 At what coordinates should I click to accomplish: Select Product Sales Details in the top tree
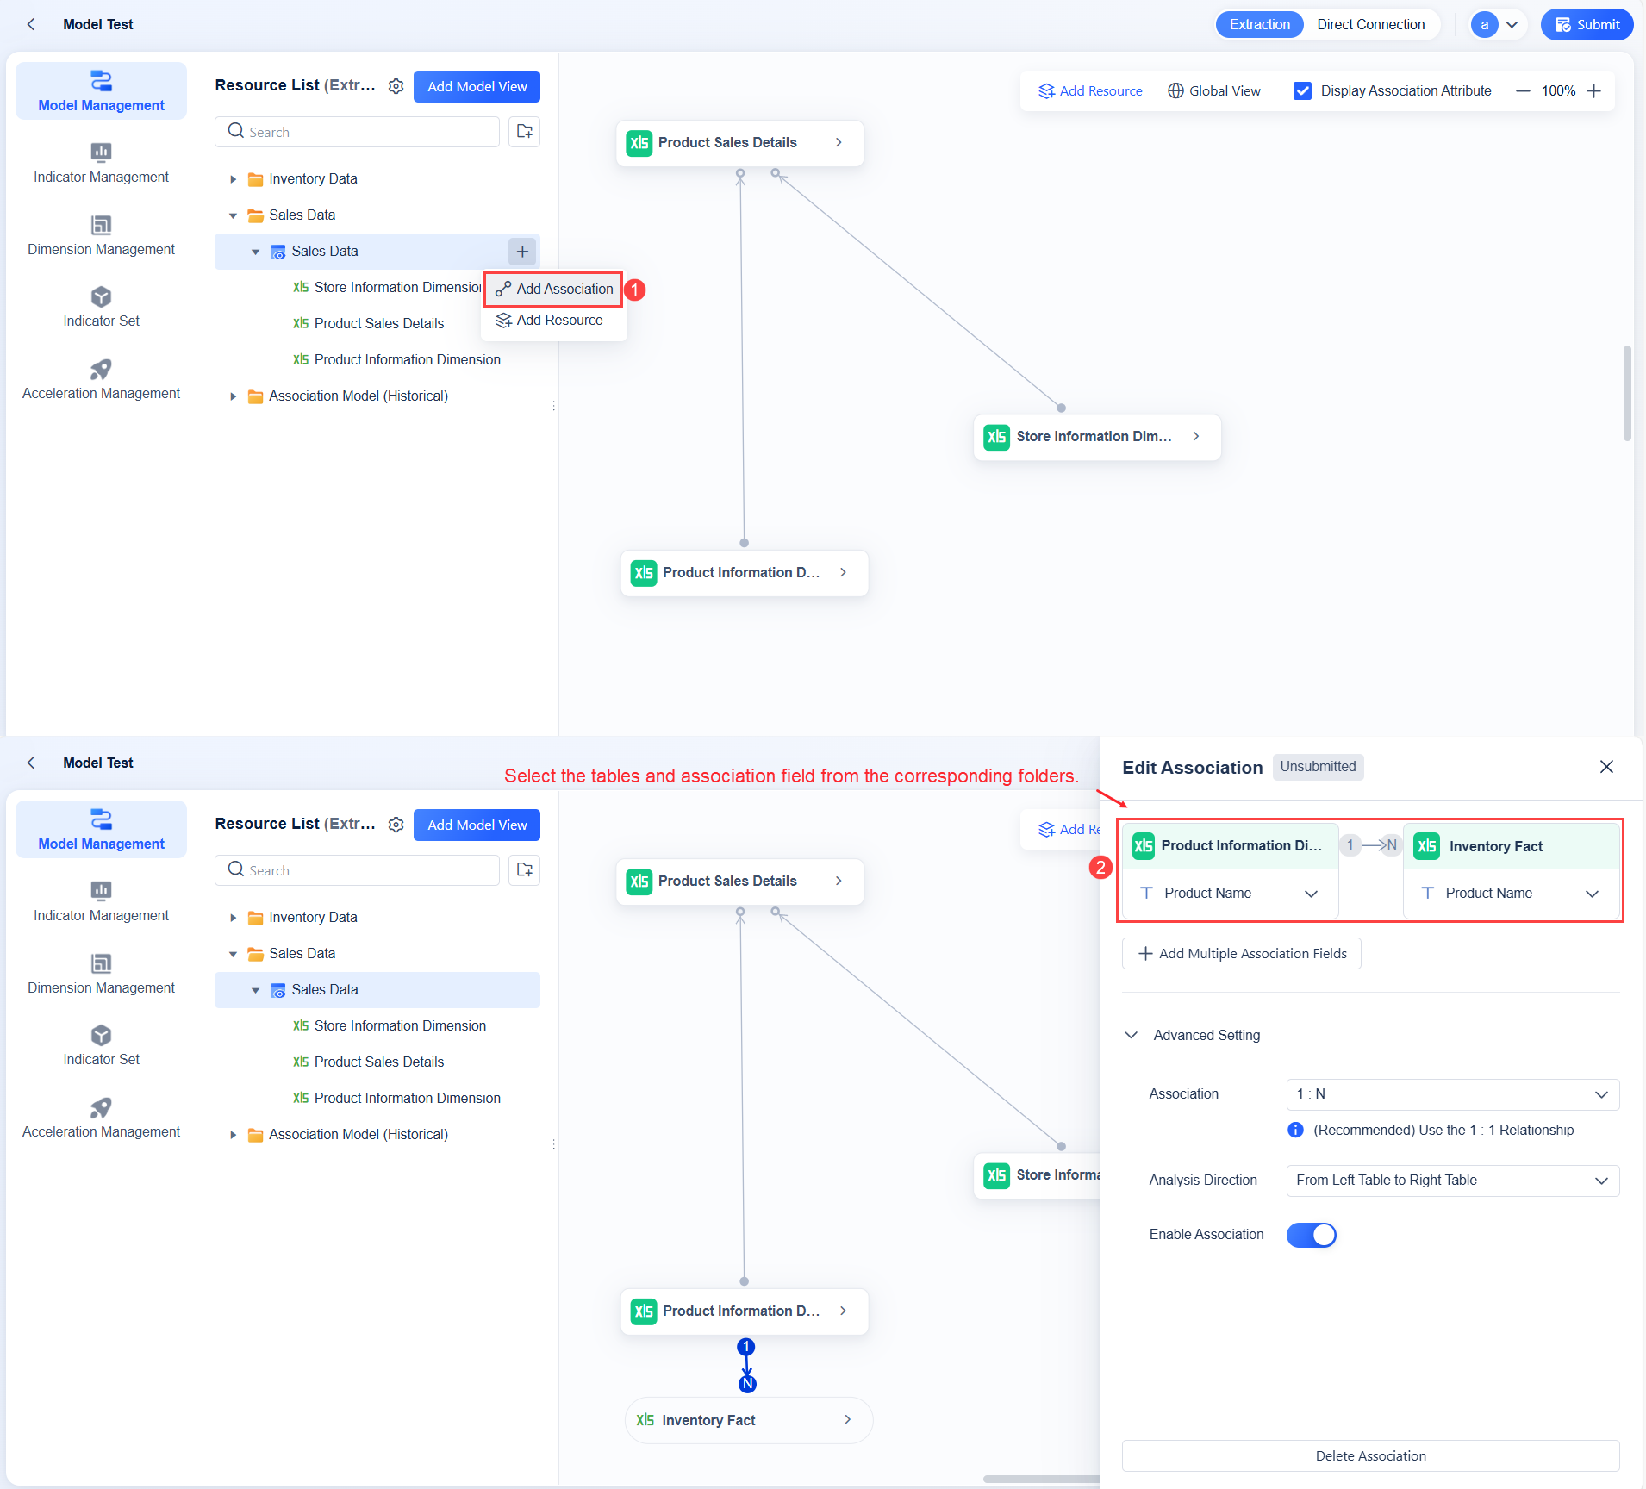pos(378,323)
